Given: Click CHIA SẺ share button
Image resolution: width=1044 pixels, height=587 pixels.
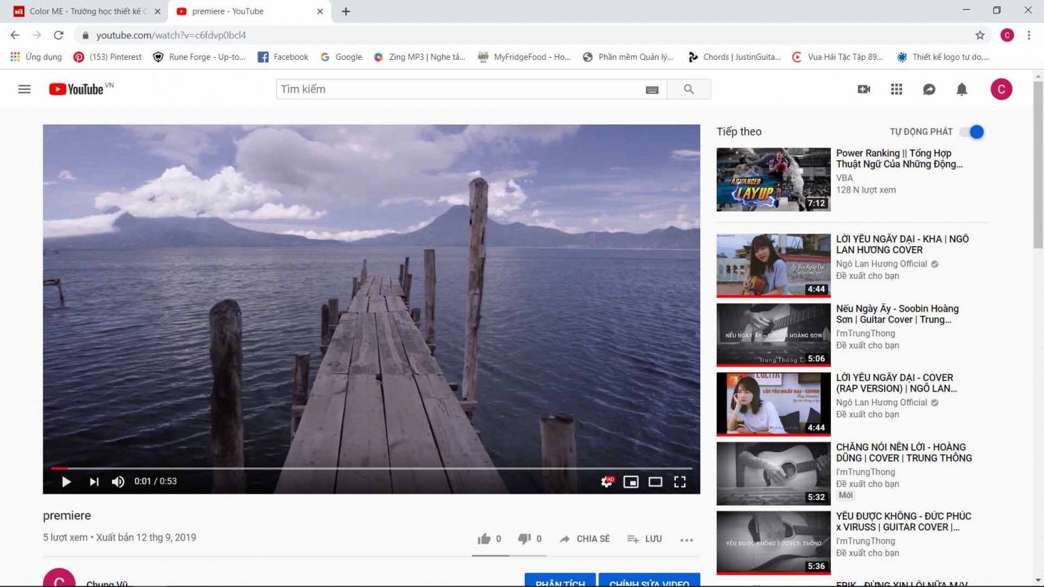Looking at the screenshot, I should [585, 539].
